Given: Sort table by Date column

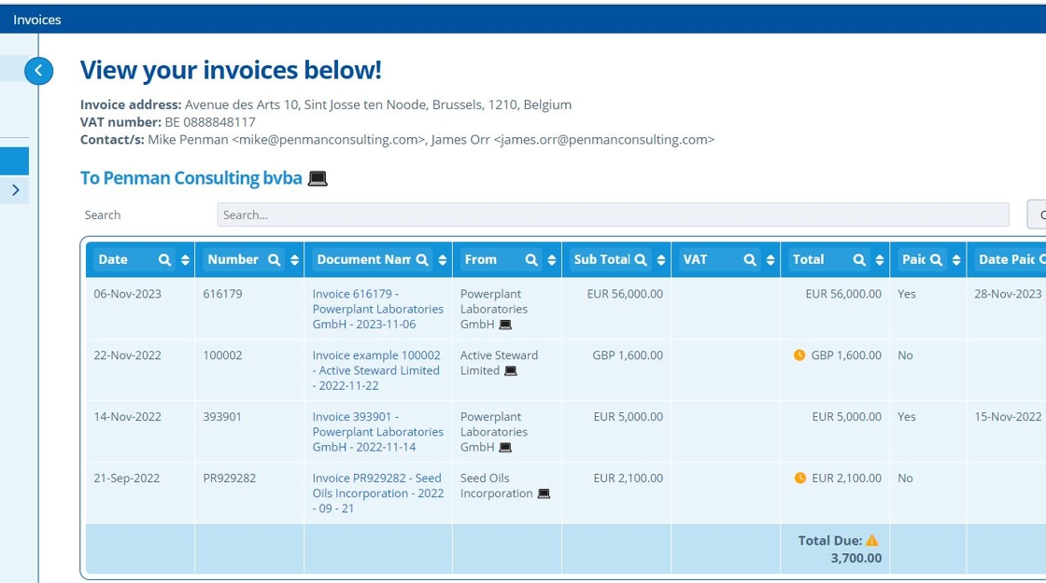Looking at the screenshot, I should point(185,260).
